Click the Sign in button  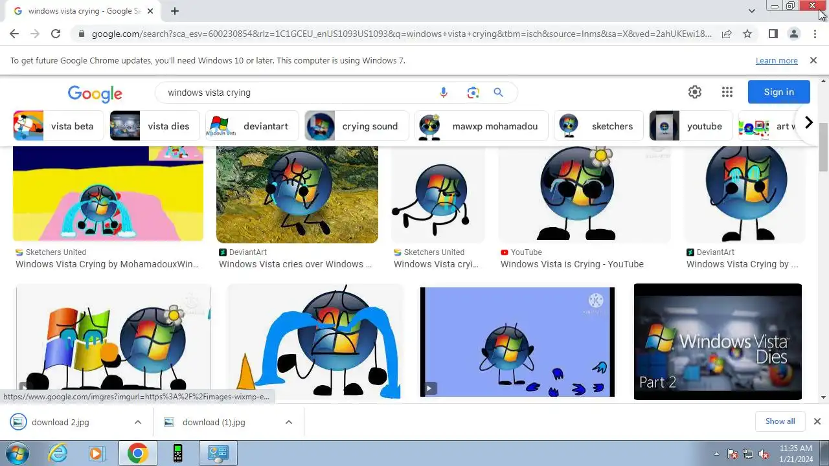pos(778,92)
